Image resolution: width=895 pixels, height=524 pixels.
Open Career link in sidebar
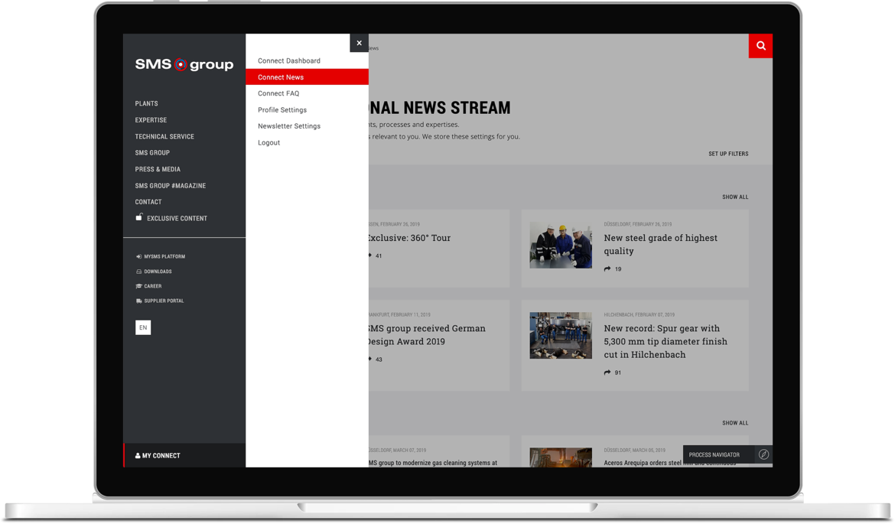pyautogui.click(x=152, y=286)
